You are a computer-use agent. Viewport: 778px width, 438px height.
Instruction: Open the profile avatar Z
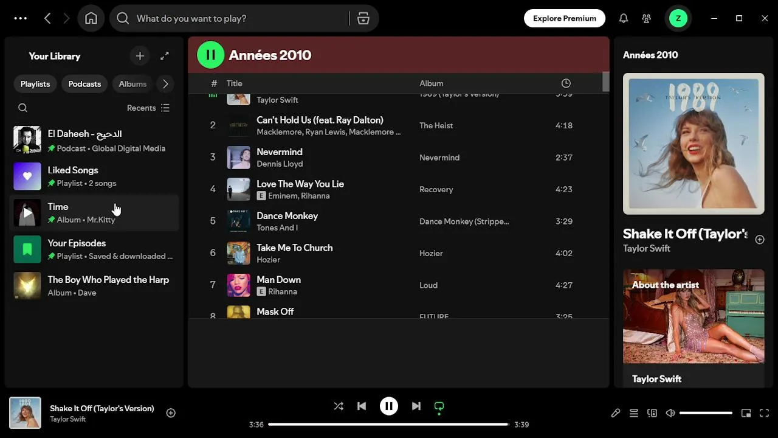pyautogui.click(x=678, y=18)
